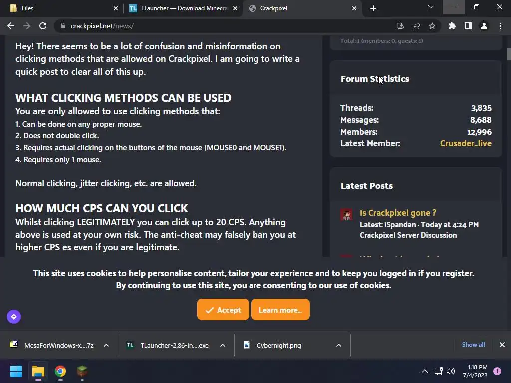Show all downloads
The width and height of the screenshot is (511, 383).
473,345
